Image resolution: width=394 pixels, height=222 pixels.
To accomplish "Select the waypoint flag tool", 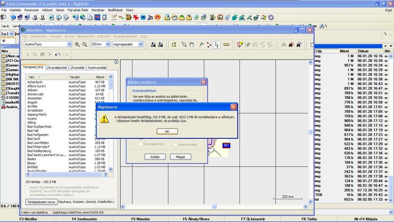I will [x=200, y=45].
